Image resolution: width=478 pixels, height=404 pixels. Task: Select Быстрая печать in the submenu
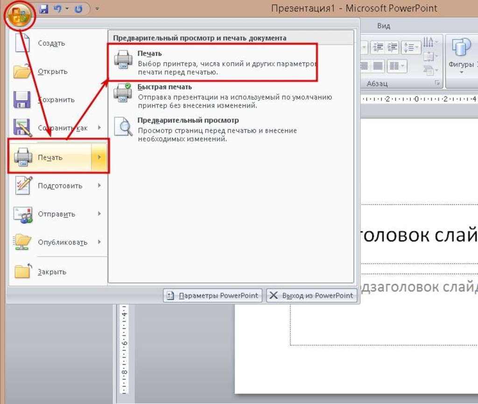[x=231, y=96]
